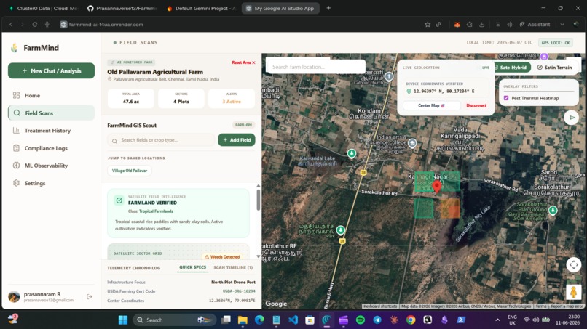
Task: Open browser downloads icon
Action: click(x=482, y=24)
